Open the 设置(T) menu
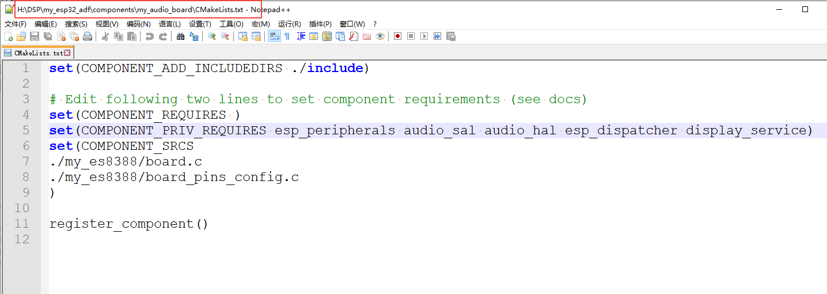The width and height of the screenshot is (827, 294). pos(200,24)
